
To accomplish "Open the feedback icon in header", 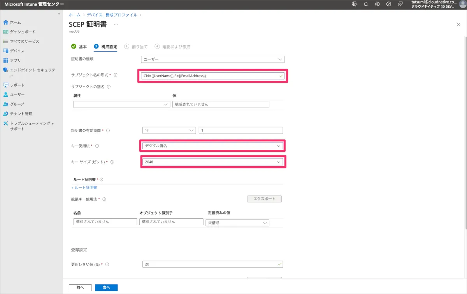I will tap(400, 4).
